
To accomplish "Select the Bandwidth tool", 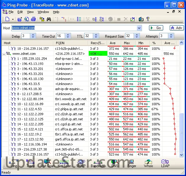I will point(98,163).
